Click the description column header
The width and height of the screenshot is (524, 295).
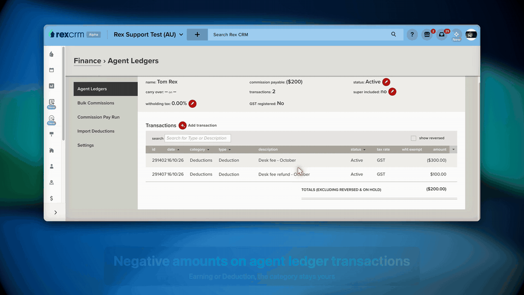click(x=268, y=150)
